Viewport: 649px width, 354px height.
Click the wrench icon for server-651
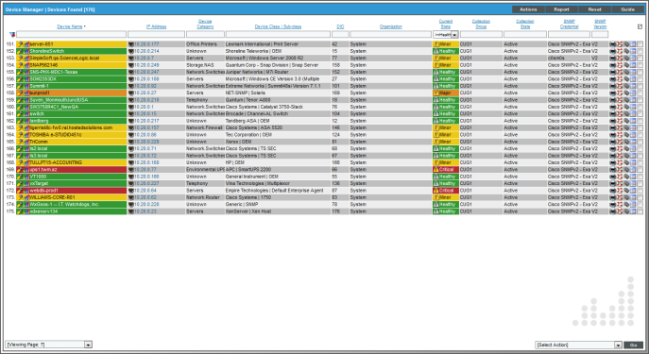pos(20,44)
